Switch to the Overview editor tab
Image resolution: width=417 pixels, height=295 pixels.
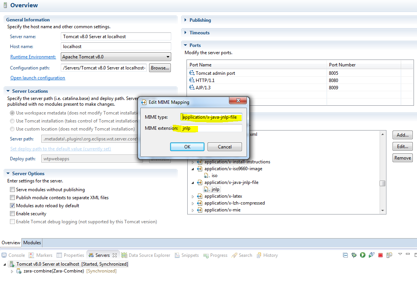pyautogui.click(x=11, y=243)
